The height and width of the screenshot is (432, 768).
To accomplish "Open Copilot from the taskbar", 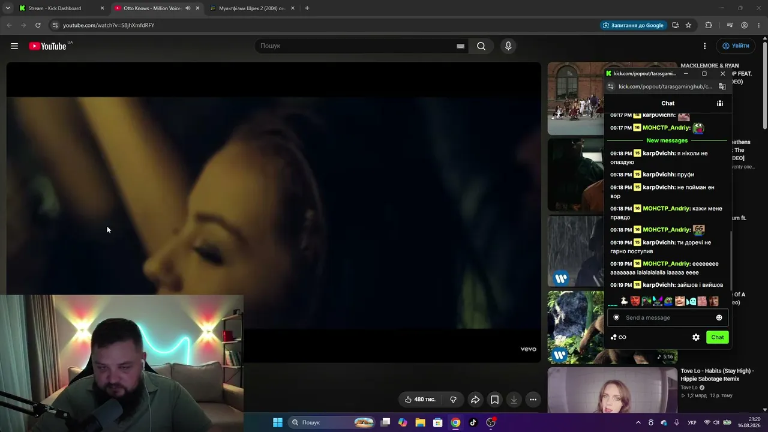I will pos(403,422).
